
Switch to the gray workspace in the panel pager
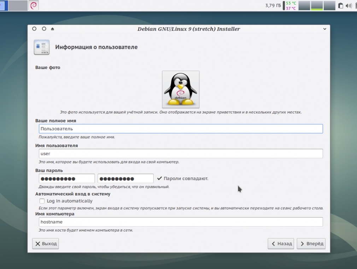(x=18, y=5)
